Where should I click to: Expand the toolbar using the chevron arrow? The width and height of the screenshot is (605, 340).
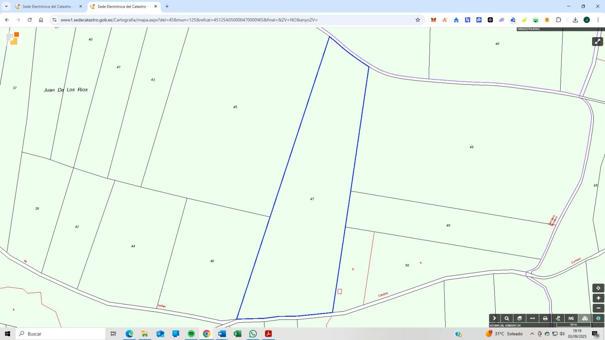click(494, 318)
